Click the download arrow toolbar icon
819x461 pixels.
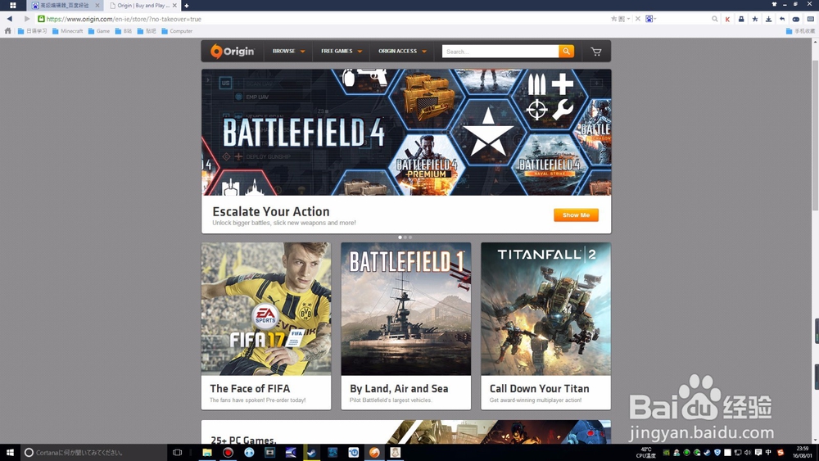tap(768, 19)
